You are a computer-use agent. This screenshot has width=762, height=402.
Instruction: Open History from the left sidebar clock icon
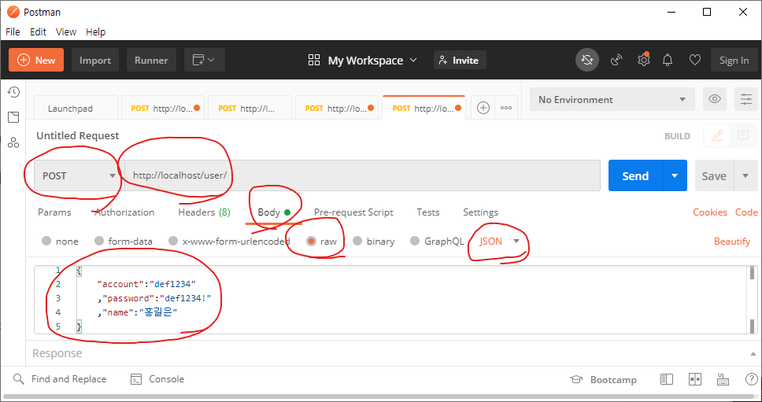pos(13,92)
